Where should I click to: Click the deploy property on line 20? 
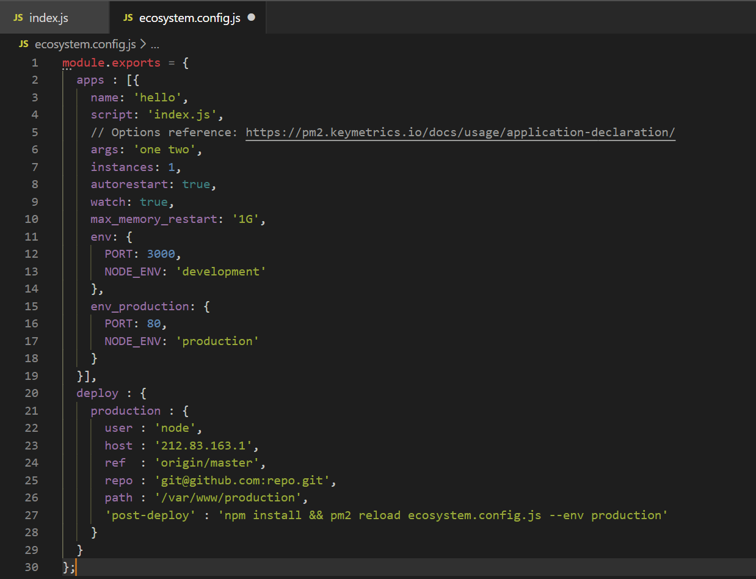(97, 393)
